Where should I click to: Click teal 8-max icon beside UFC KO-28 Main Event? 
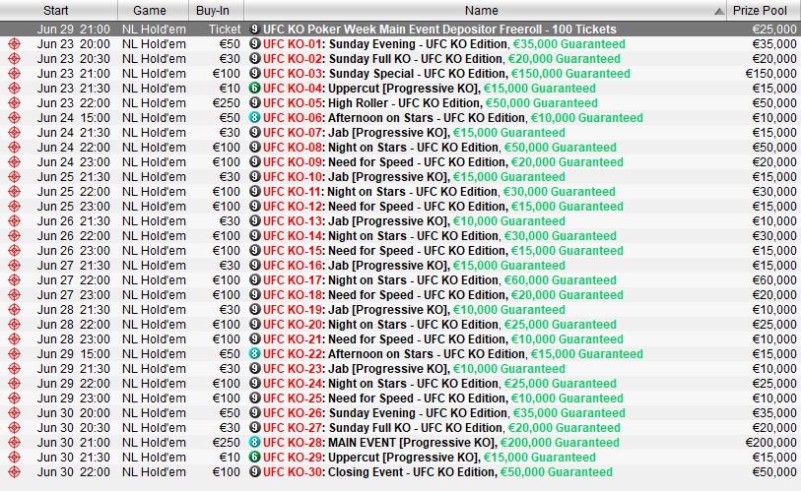pos(254,443)
